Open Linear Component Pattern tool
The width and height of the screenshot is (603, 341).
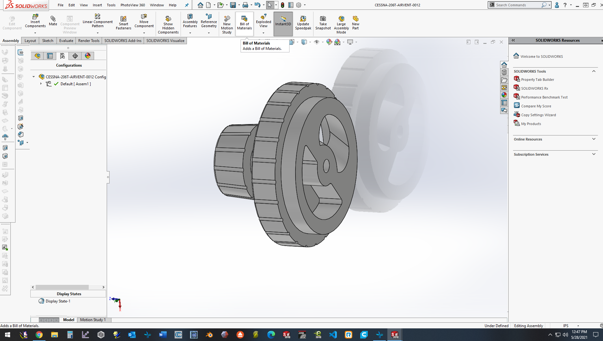(98, 21)
